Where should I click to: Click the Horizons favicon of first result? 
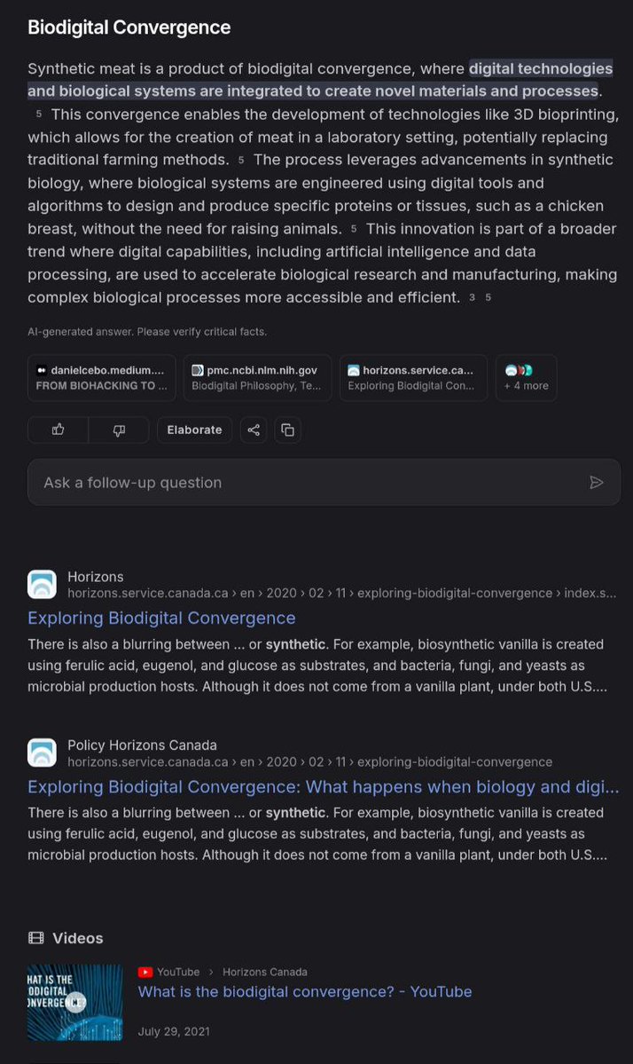point(43,585)
